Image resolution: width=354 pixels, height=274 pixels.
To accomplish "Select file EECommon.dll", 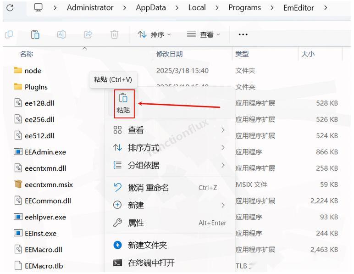I will click(x=48, y=201).
